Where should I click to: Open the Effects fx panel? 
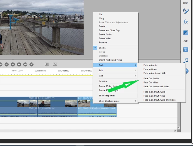(186, 22)
